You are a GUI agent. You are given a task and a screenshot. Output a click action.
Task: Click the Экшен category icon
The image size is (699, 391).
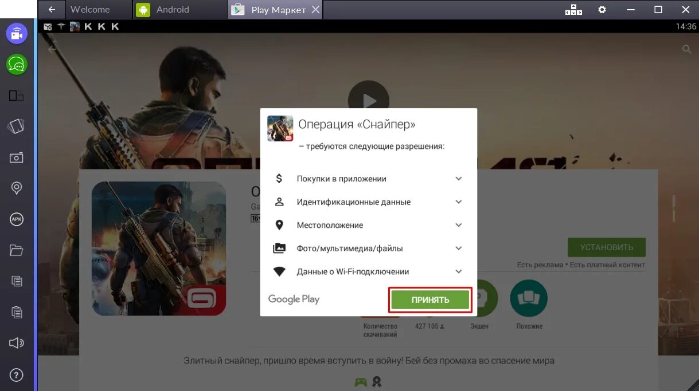click(x=479, y=298)
